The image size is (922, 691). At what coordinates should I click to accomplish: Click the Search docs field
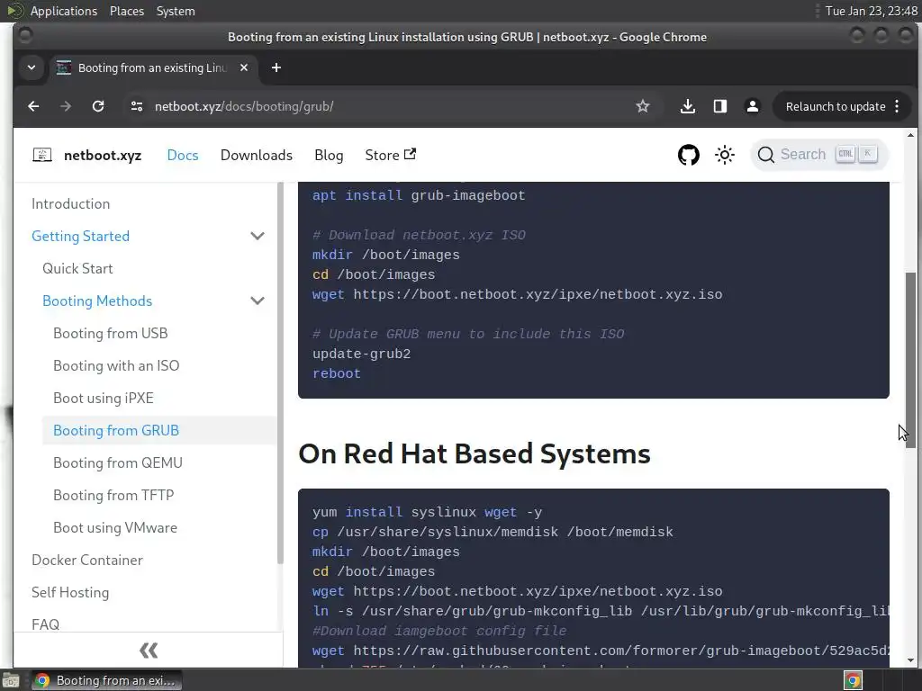[x=818, y=155]
